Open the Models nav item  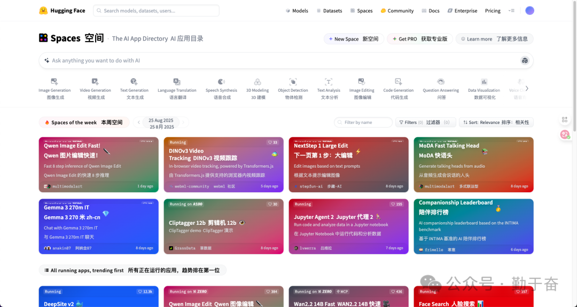pos(297,11)
